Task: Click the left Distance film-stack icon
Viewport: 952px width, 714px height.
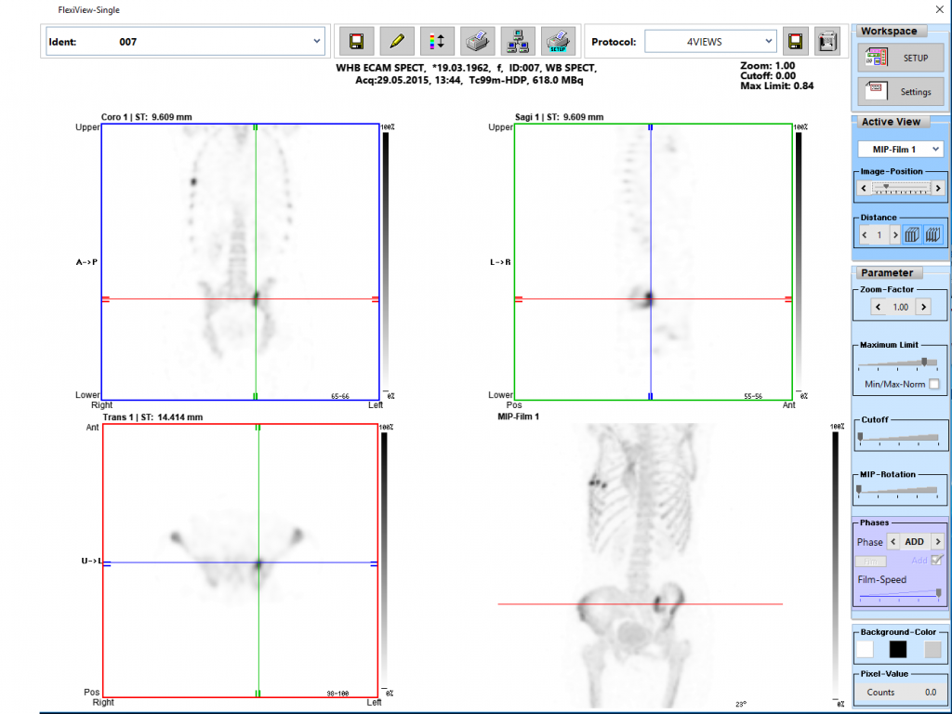Action: (x=913, y=235)
